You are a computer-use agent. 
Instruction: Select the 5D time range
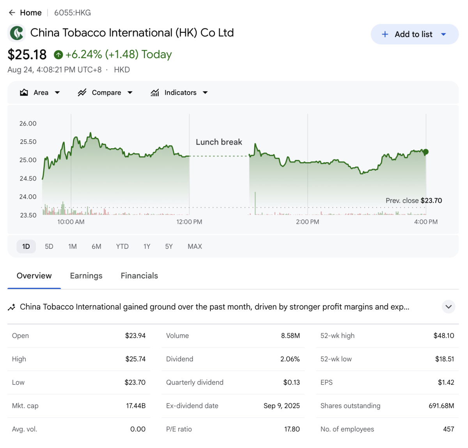tap(49, 246)
